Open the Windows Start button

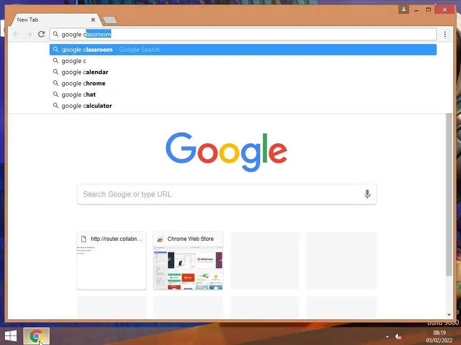coord(11,336)
